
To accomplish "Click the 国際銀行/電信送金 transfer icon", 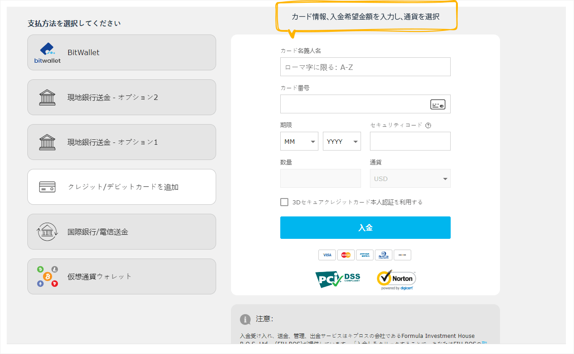I will coord(48,232).
